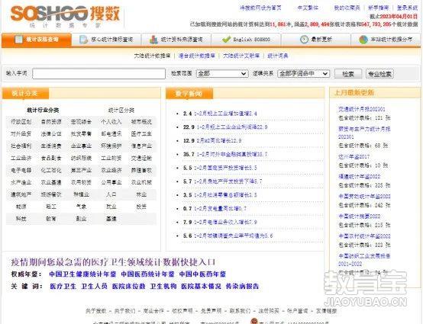Switch to the 统计行业分类 heading
Image resolution: width=423 pixels, height=324 pixels.
point(43,110)
